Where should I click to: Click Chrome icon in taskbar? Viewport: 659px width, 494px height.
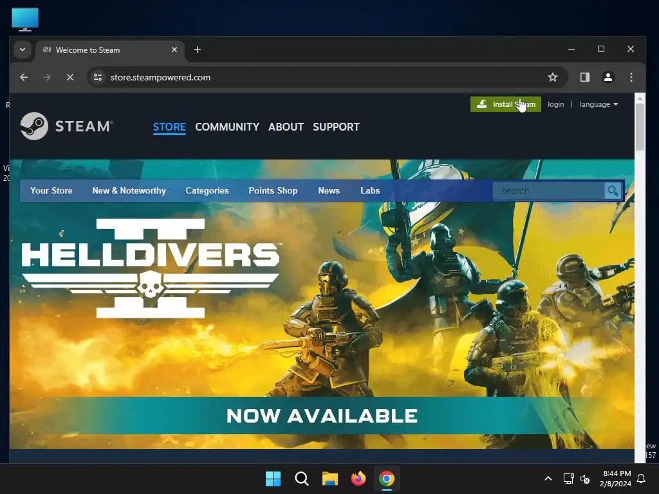pos(387,479)
